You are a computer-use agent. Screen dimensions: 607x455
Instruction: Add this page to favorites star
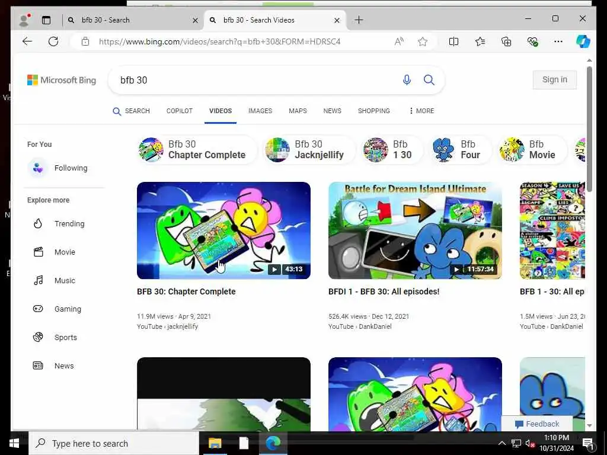(x=423, y=41)
